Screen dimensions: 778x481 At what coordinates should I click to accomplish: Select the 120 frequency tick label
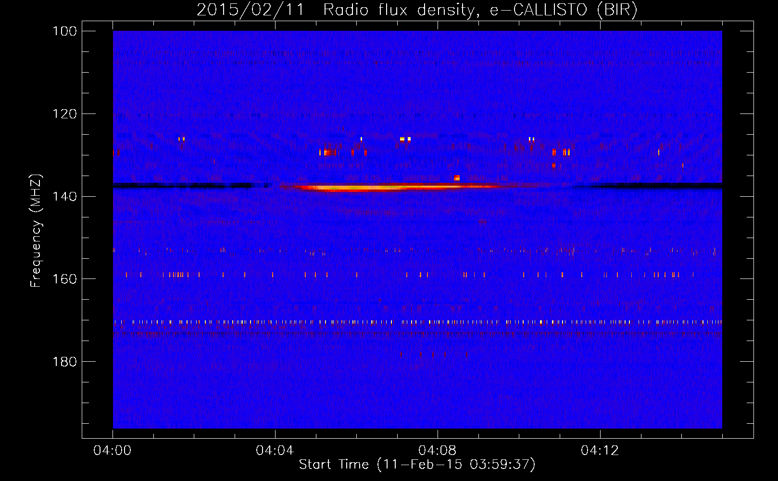(64, 114)
